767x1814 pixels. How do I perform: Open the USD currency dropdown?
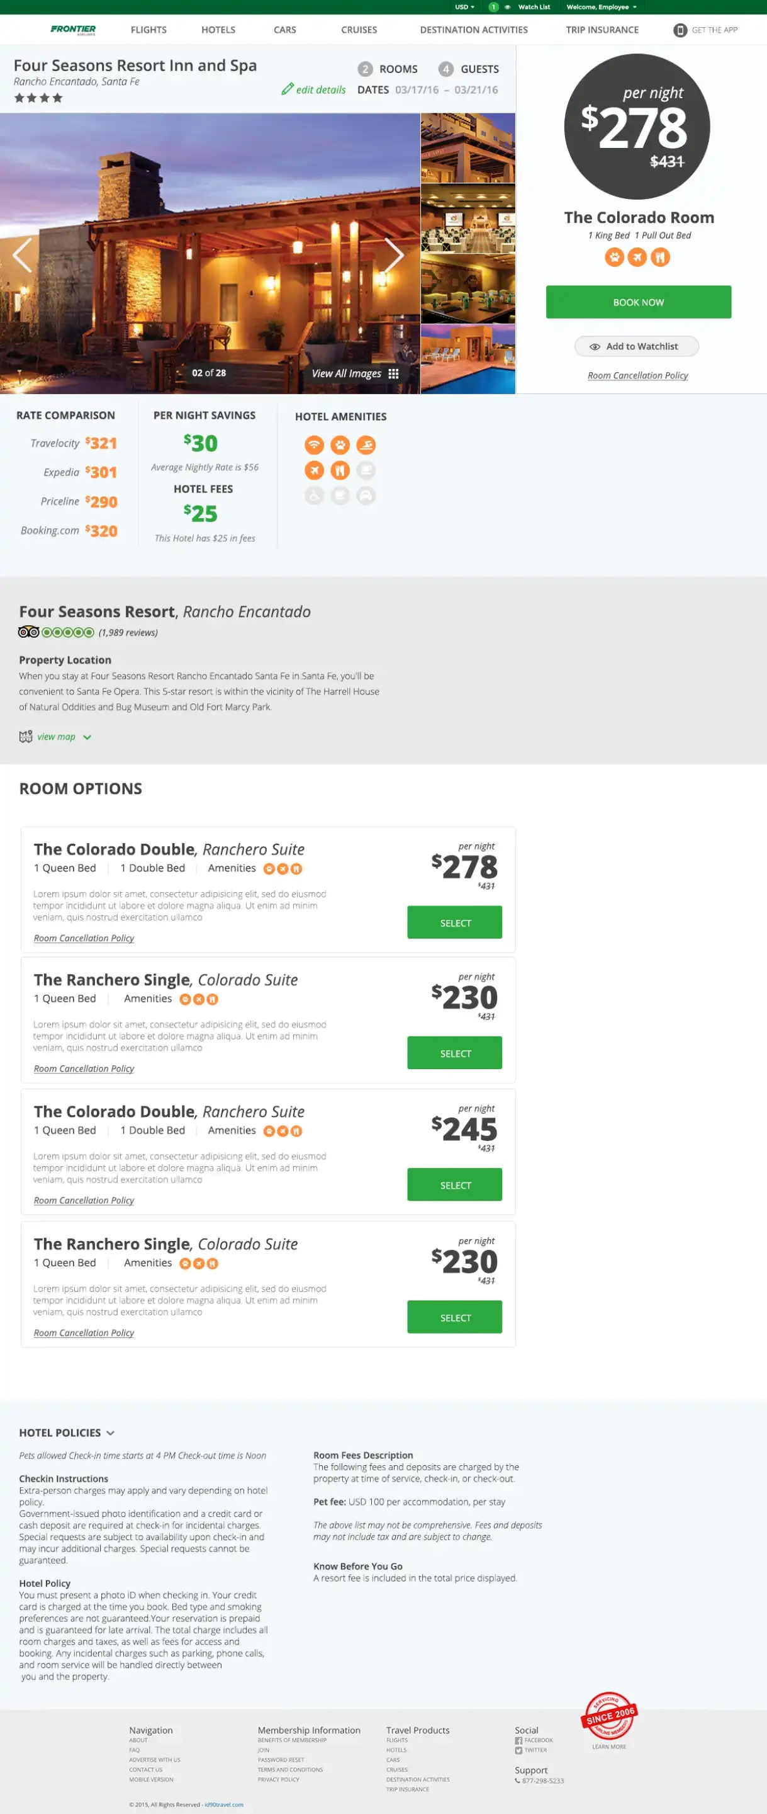click(464, 7)
